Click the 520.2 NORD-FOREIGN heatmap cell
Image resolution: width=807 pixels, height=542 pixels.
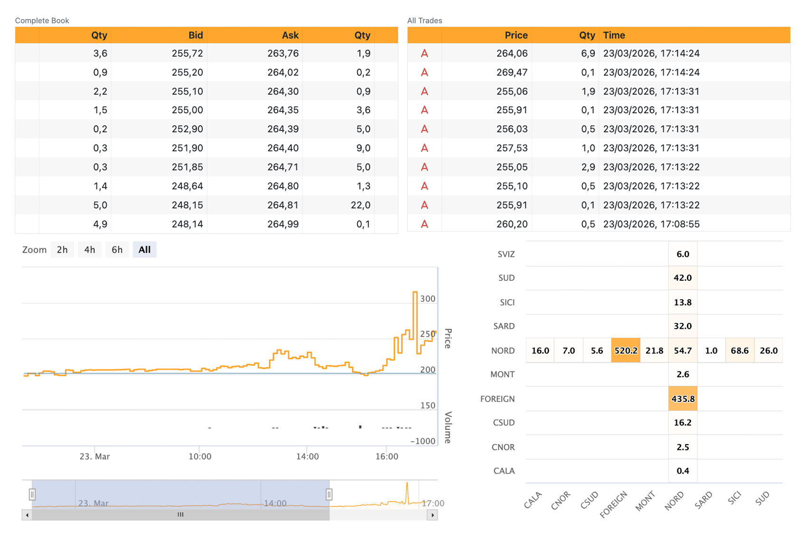626,351
